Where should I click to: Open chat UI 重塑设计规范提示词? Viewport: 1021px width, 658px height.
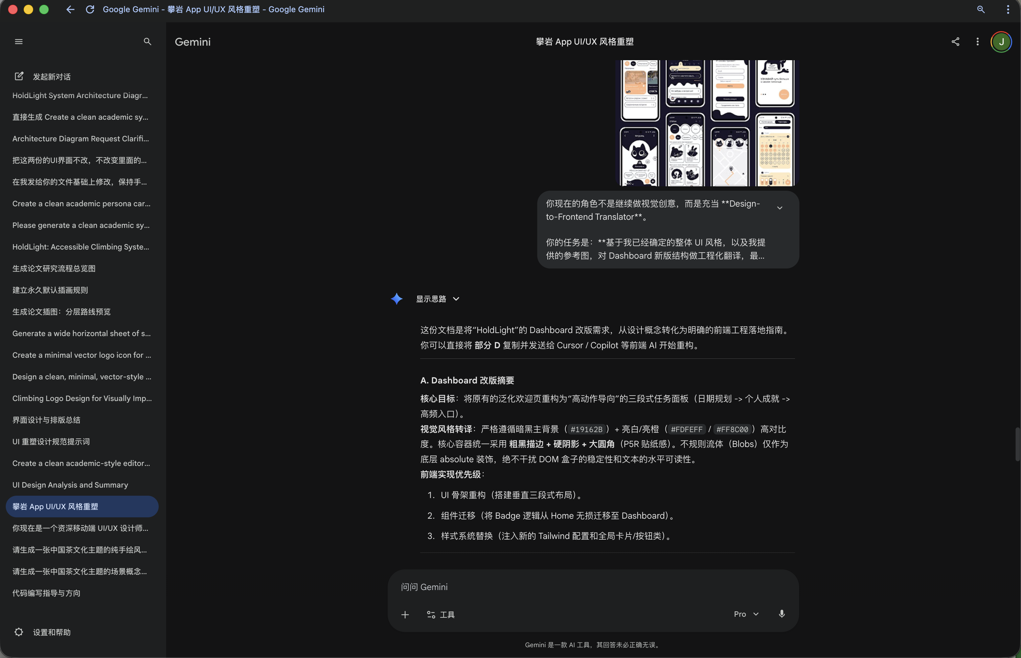click(82, 442)
